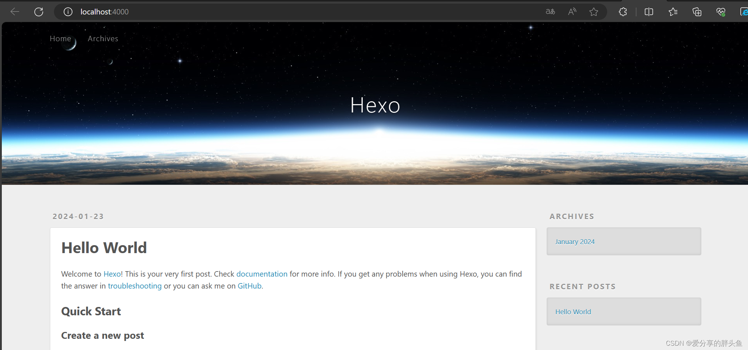Go to Home in site navigation
The width and height of the screenshot is (748, 350).
coord(60,39)
